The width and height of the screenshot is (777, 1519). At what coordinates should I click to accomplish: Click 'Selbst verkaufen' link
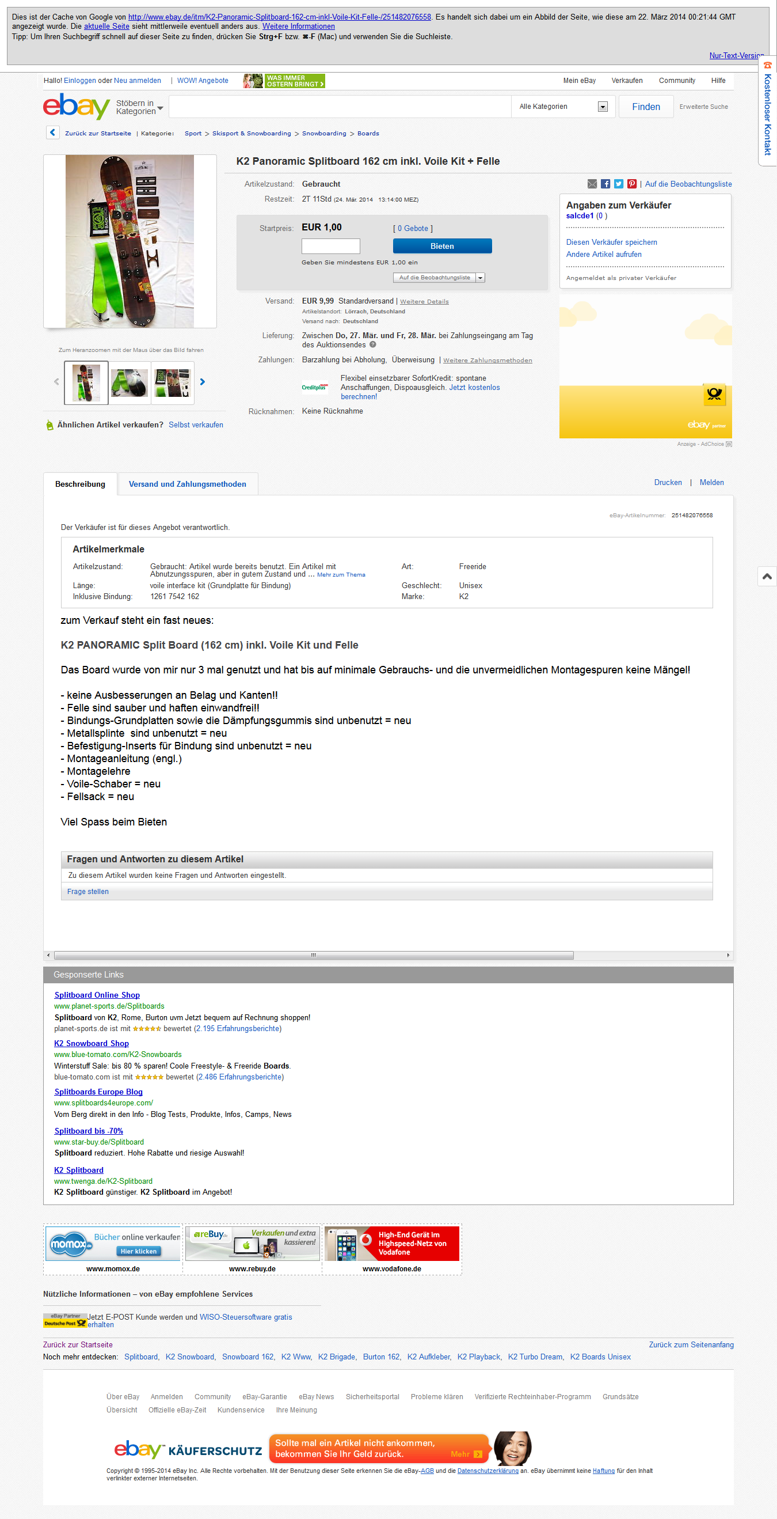(196, 425)
